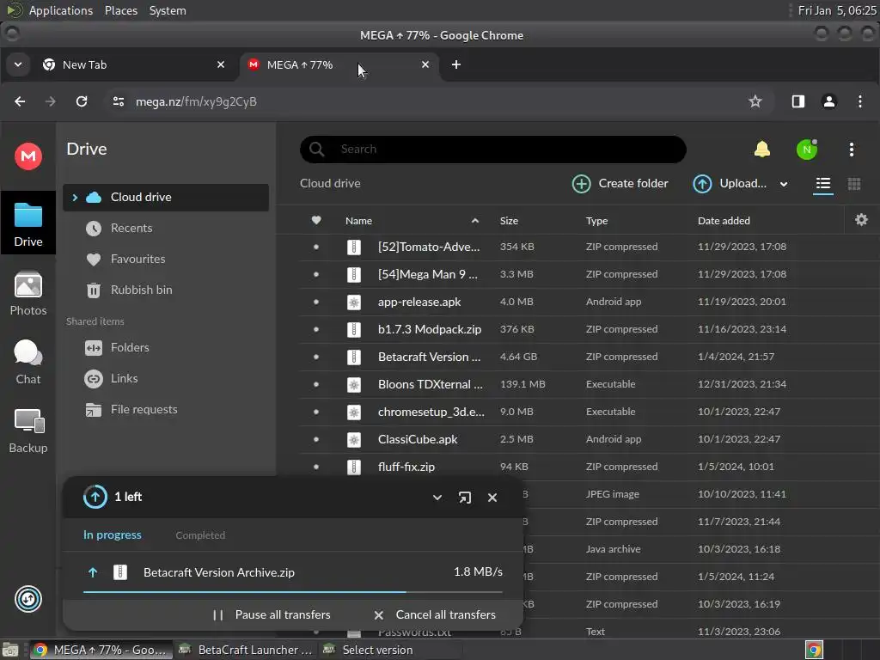Screen dimensions: 880x660
Task: Open the Chat section
Action: (28, 362)
